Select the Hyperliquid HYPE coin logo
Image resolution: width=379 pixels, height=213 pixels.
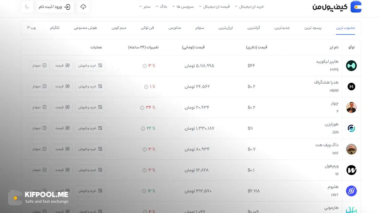(351, 65)
